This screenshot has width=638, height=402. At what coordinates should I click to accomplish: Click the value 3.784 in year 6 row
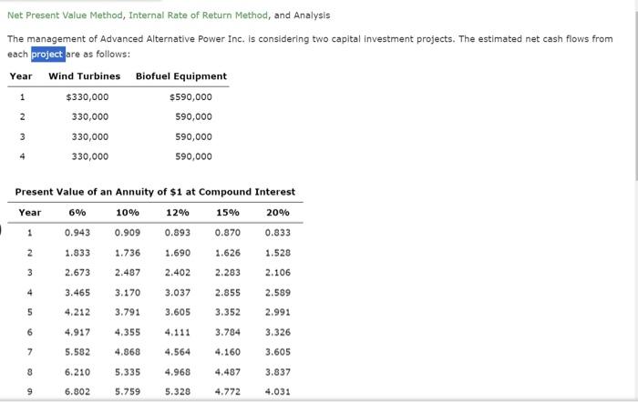228,333
